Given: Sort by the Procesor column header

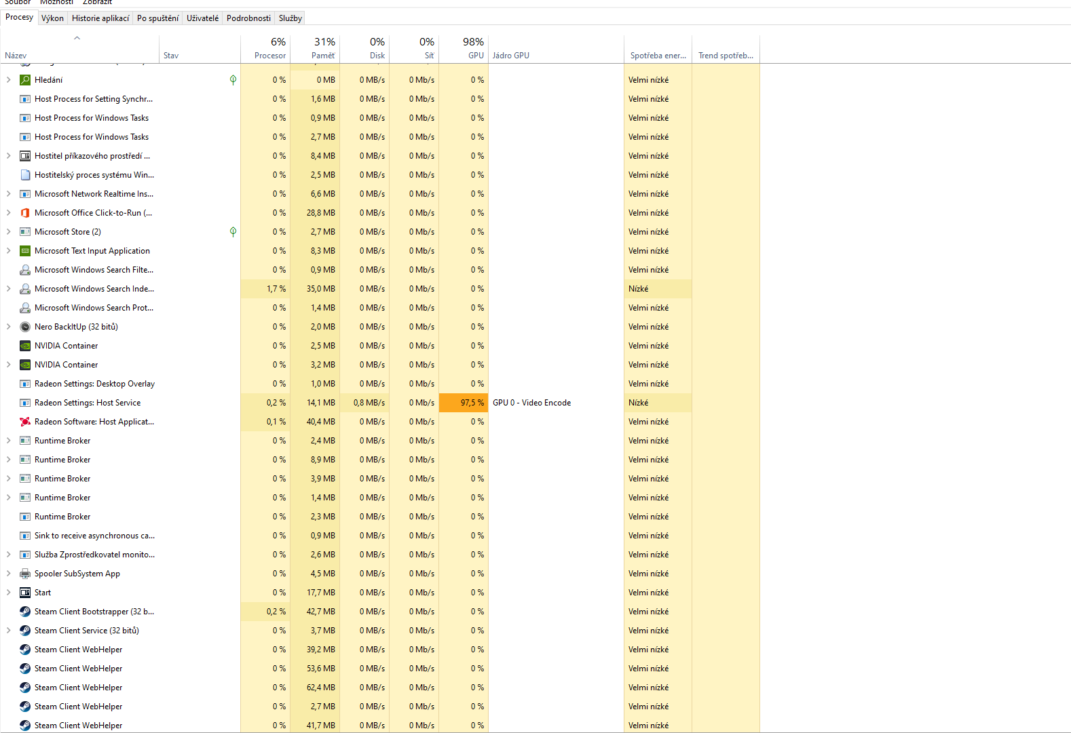Looking at the screenshot, I should click(265, 49).
